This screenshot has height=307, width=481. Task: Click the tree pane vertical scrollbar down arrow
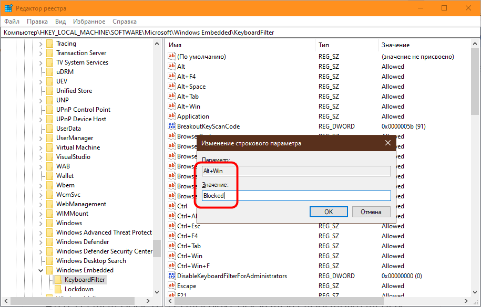coord(157,292)
